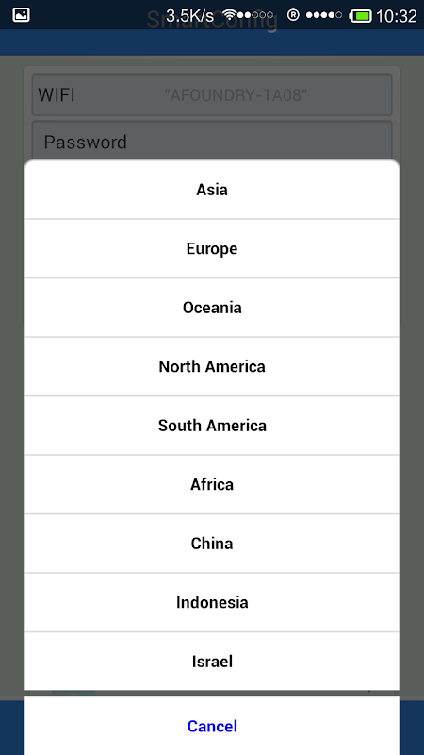Tap the registered R network icon
This screenshot has height=755, width=424.
point(293,15)
